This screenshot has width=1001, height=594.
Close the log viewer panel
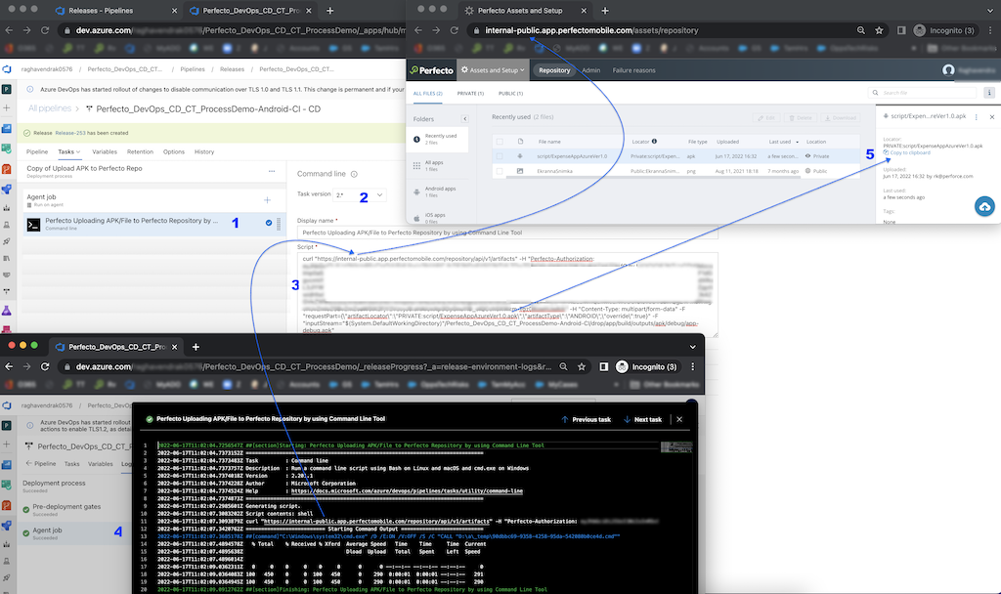coord(679,419)
